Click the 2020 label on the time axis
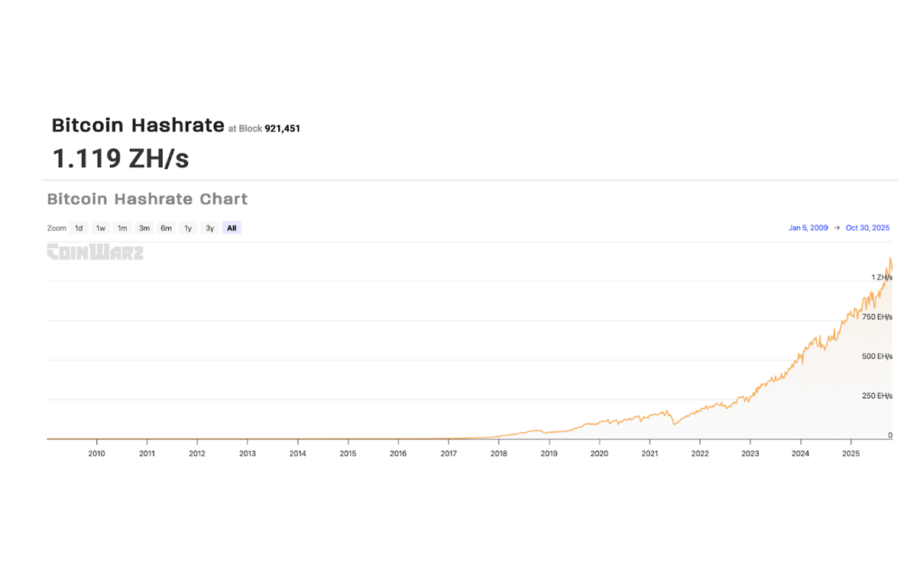The height and width of the screenshot is (573, 917). [x=599, y=453]
